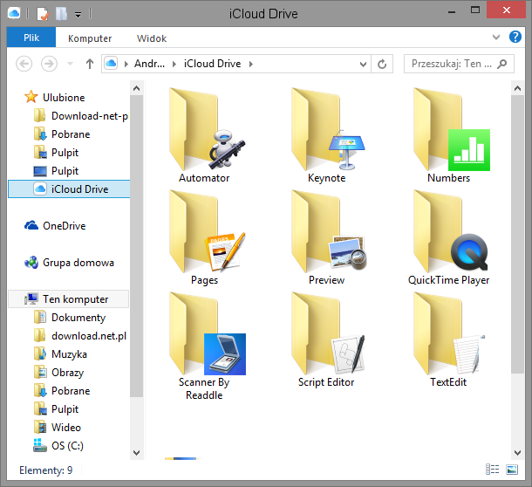532x487 pixels.
Task: Open the Customize Quick Access Toolbar dropdown
Action: pos(78,15)
